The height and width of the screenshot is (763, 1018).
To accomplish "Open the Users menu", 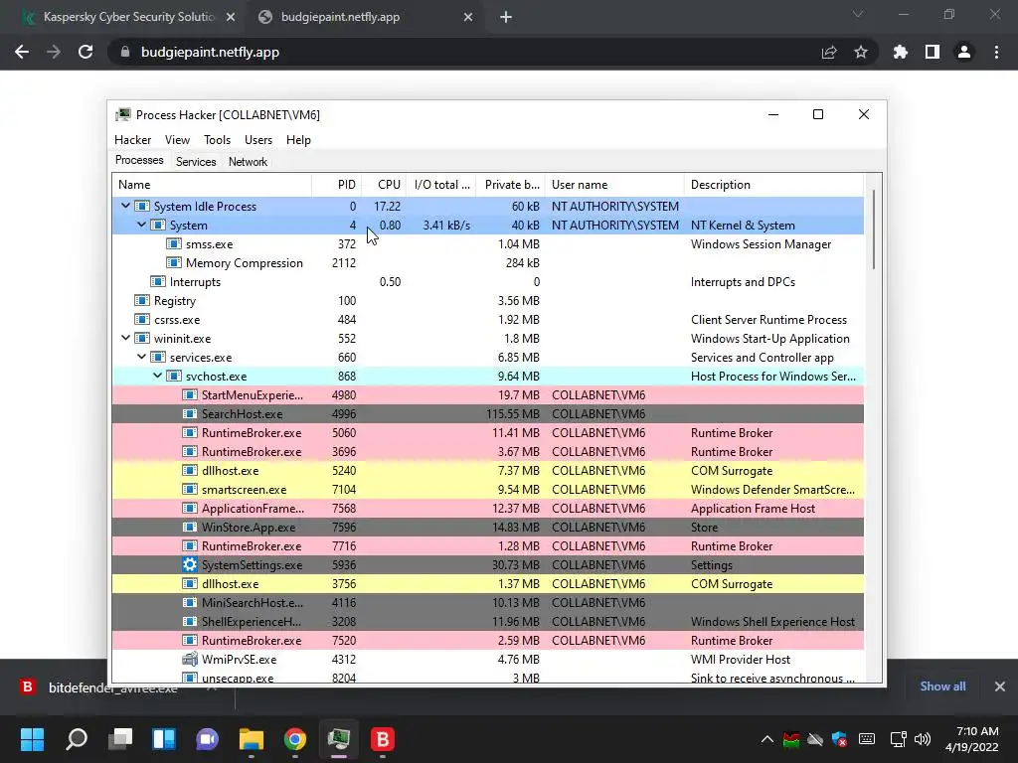I will (x=257, y=139).
